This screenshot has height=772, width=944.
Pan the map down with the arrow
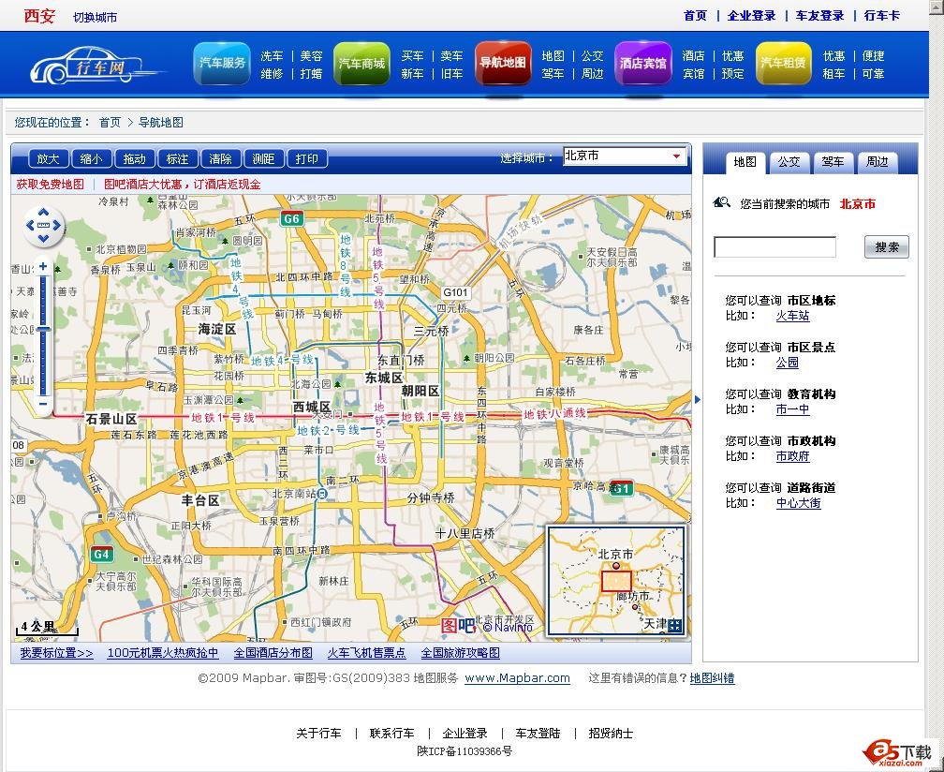43,237
